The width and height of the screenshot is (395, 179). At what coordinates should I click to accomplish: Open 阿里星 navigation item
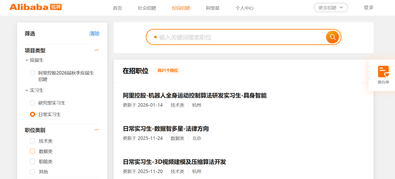pos(212,8)
